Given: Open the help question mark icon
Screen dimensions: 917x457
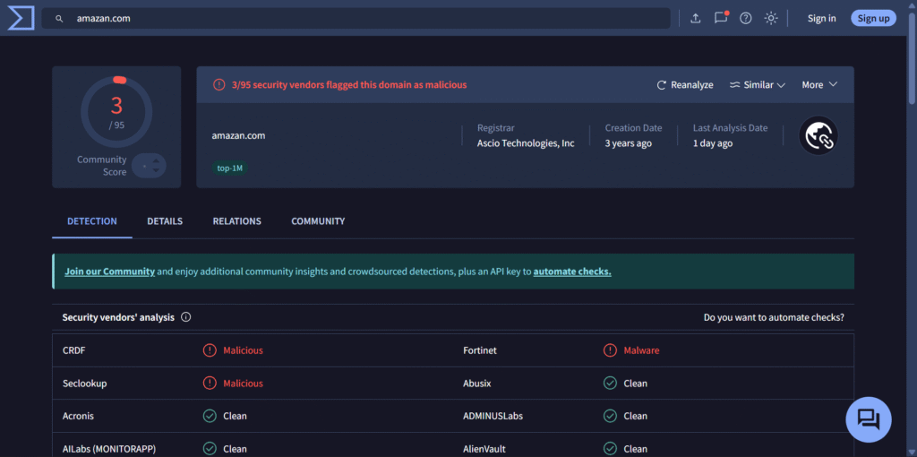Looking at the screenshot, I should click(745, 18).
